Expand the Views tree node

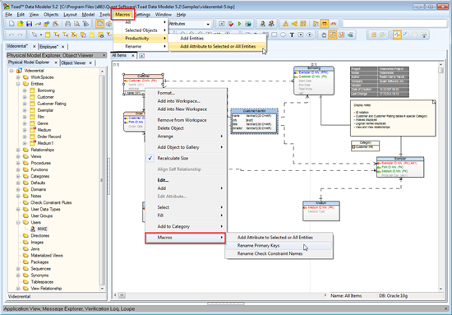pos(18,156)
